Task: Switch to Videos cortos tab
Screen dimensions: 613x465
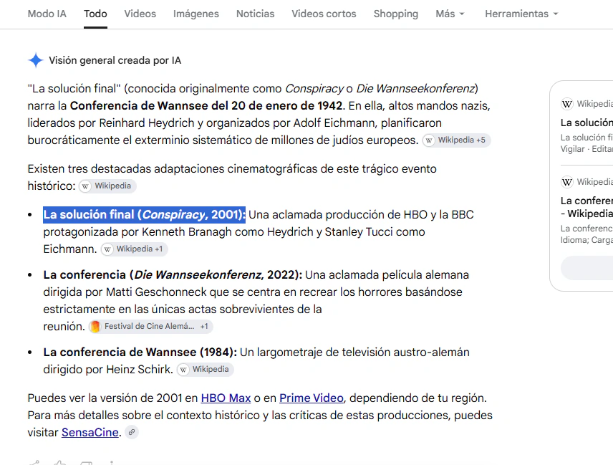Action: (x=324, y=14)
